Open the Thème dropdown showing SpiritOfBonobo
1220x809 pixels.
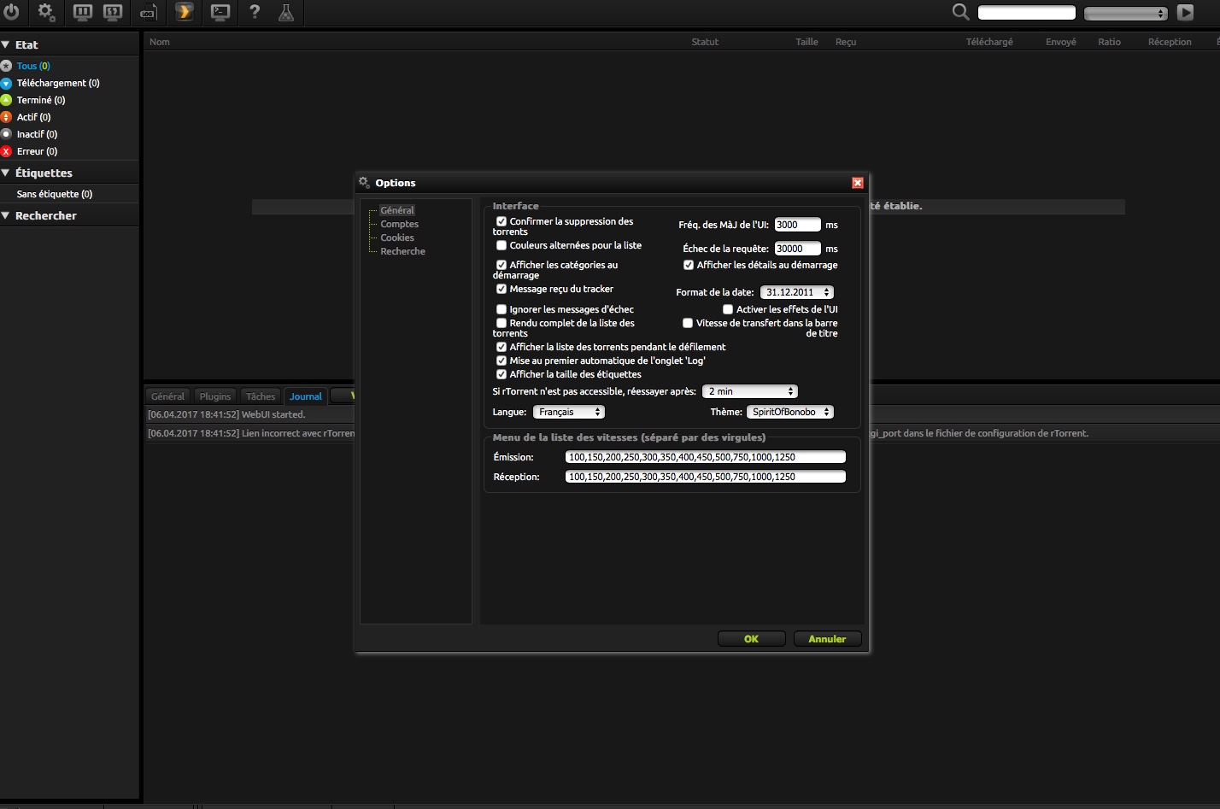(790, 412)
